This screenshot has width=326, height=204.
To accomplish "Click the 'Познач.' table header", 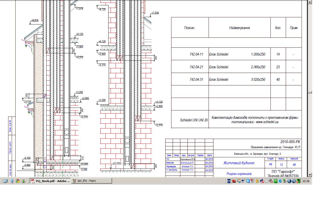I will 189,28.
